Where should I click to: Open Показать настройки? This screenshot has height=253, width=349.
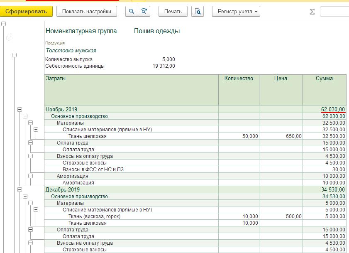[x=87, y=11]
